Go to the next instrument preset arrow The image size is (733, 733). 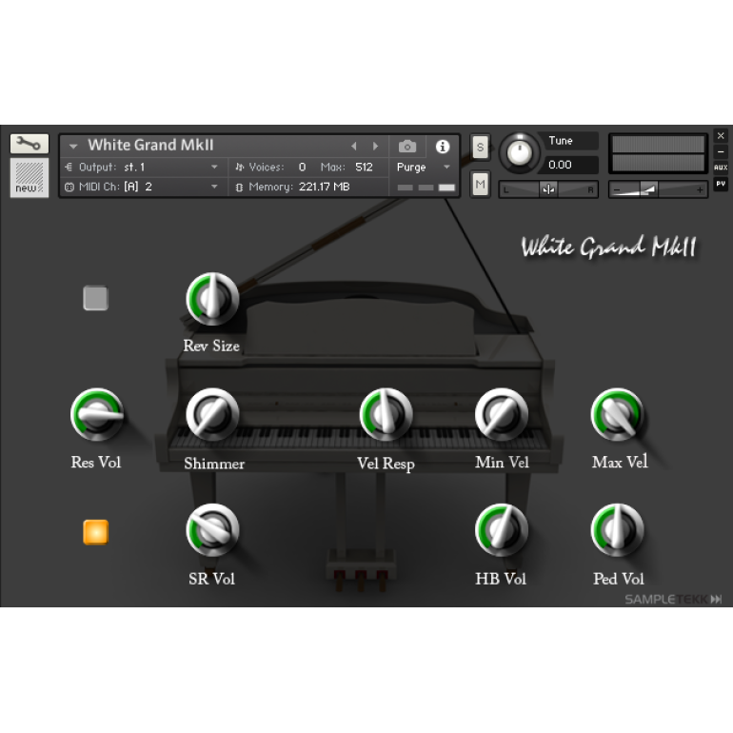(375, 147)
